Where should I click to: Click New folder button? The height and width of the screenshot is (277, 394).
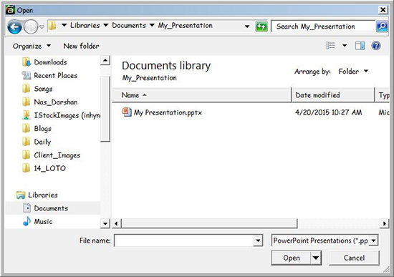81,46
